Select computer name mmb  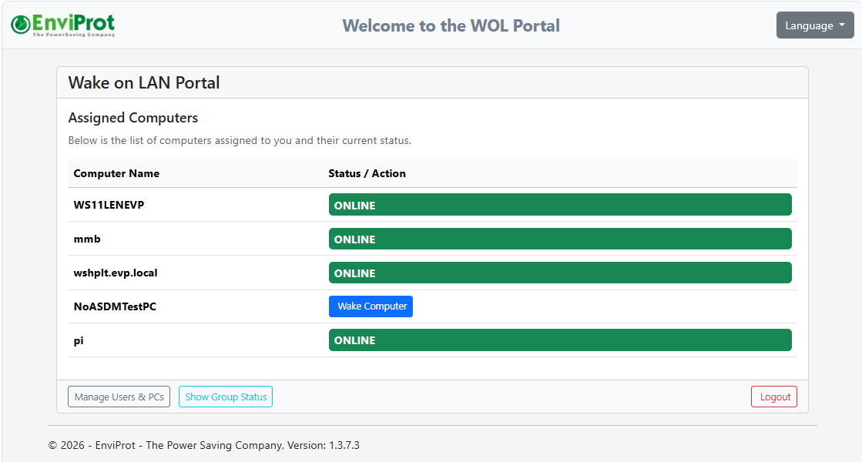pos(87,239)
